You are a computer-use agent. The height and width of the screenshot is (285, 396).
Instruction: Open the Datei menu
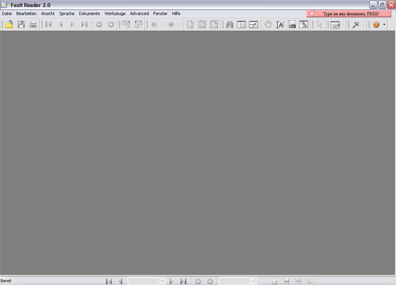(7, 14)
